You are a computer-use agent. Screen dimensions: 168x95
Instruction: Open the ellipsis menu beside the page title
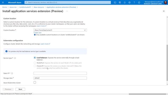(x=67, y=11)
